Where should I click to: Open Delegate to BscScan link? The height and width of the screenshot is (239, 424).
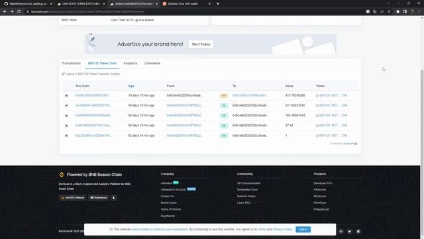[x=174, y=190]
